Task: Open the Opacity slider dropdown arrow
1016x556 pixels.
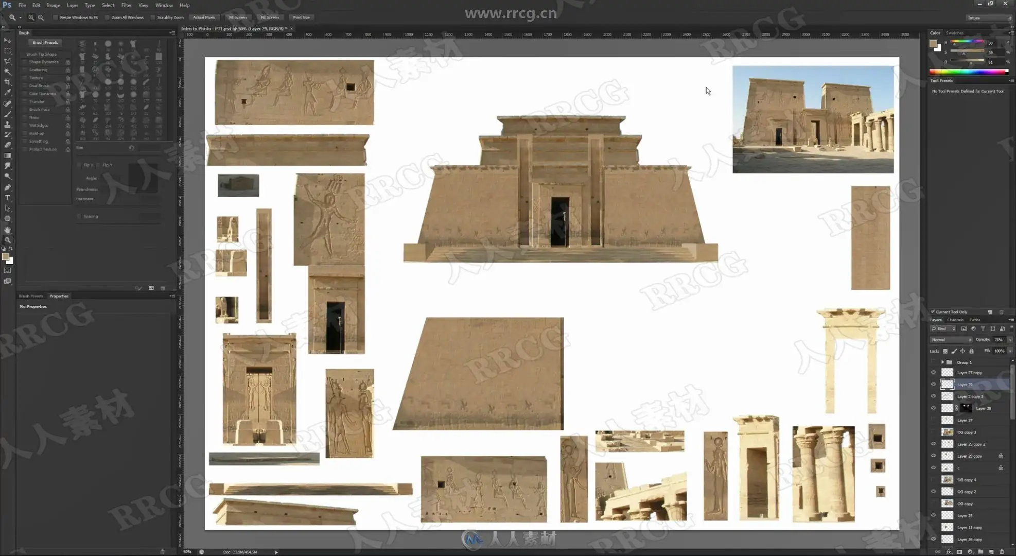Action: [x=1010, y=340]
